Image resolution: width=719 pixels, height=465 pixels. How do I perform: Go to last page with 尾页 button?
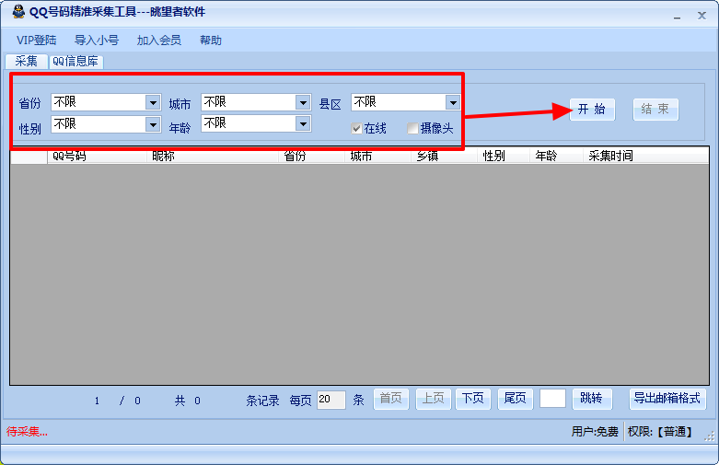pos(515,399)
